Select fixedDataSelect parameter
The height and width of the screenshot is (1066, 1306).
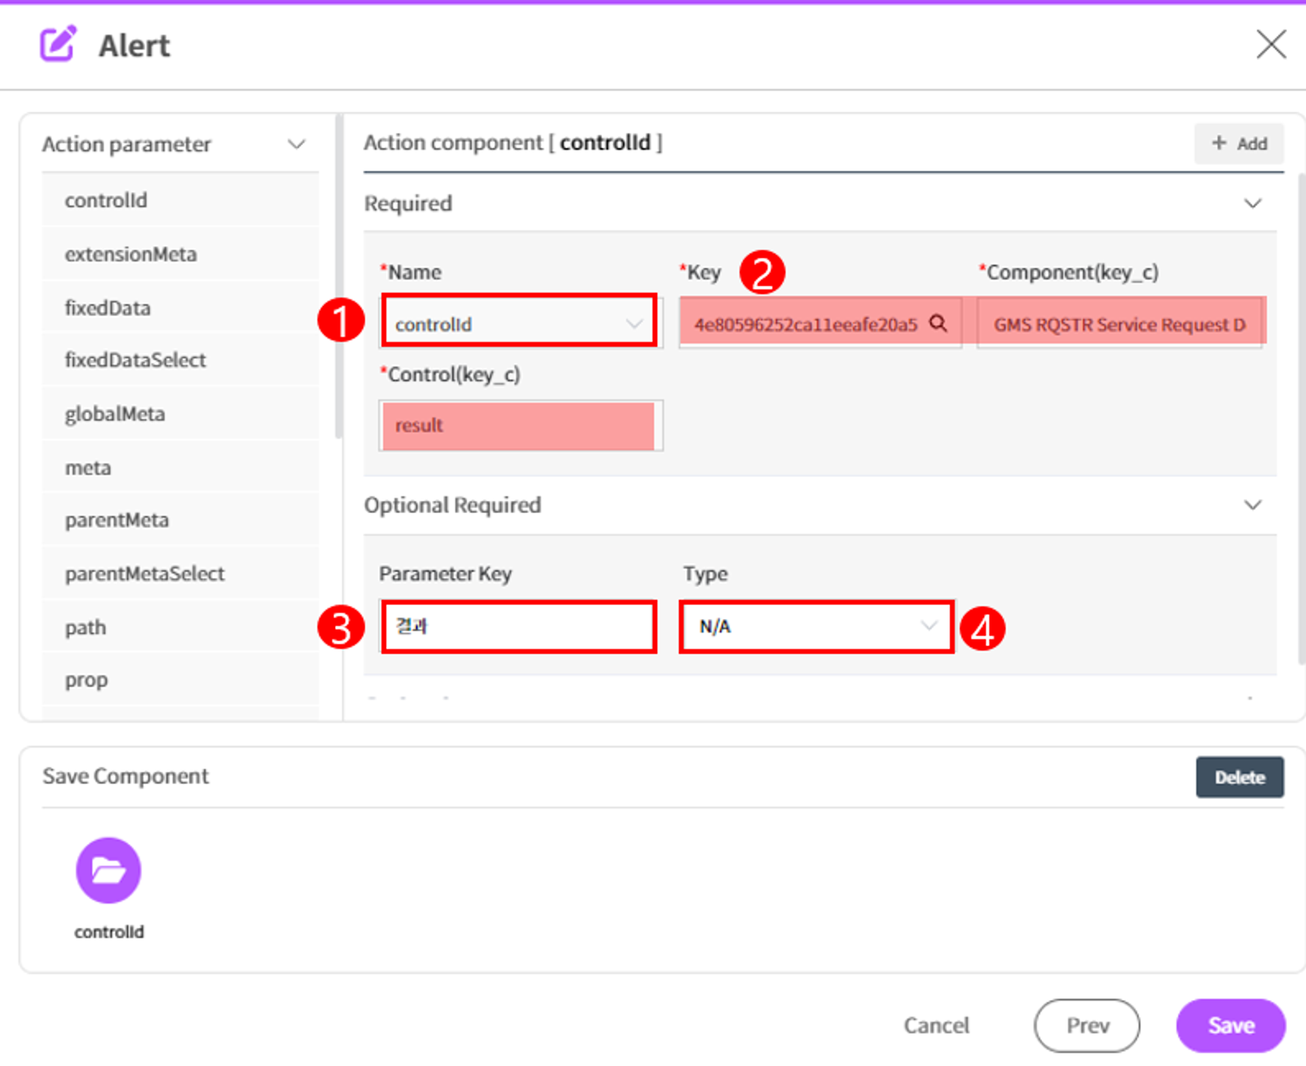coord(180,360)
